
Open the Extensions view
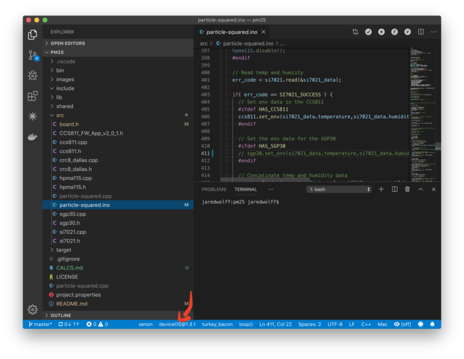click(x=32, y=96)
